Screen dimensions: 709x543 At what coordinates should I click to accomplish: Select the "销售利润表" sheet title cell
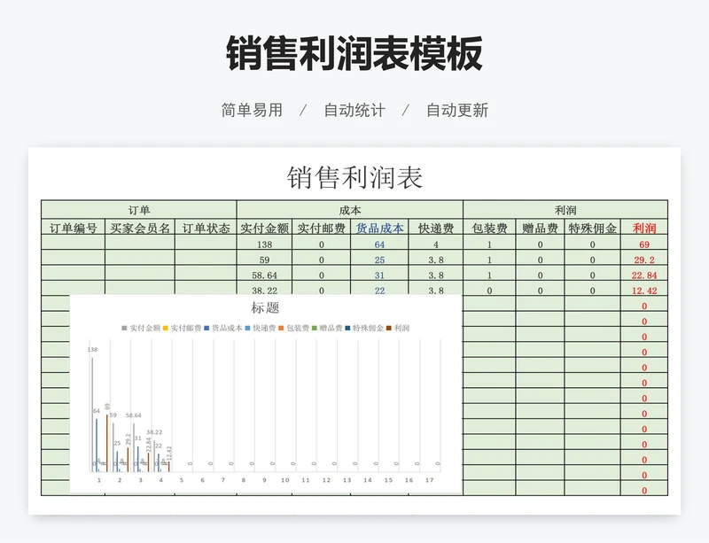point(354,177)
